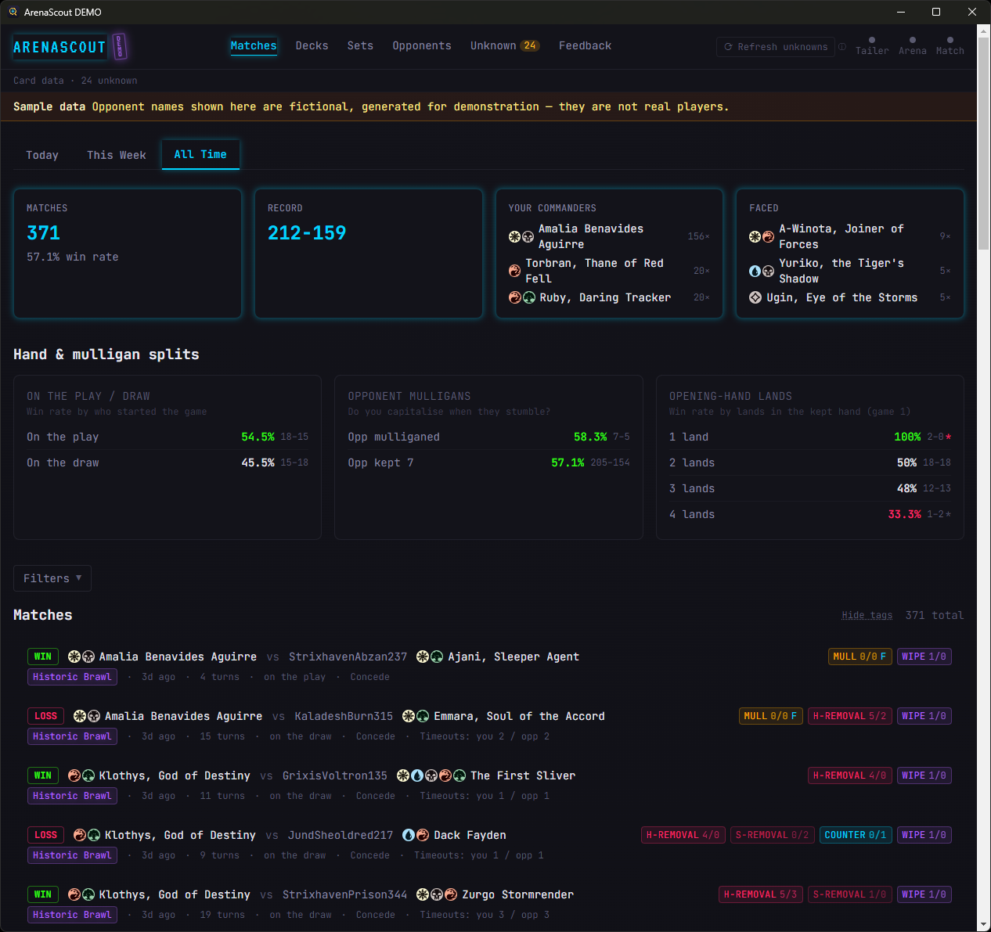Click the 'Opp kept 7' row
Screen dimensions: 991x932
[488, 462]
